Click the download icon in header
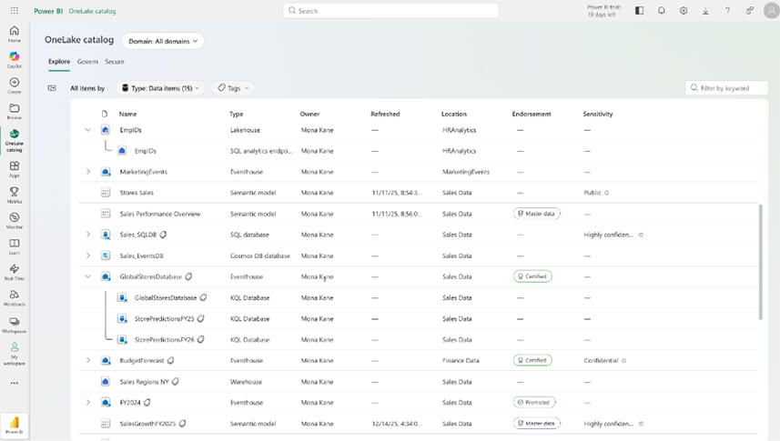This screenshot has height=441, width=780. [706, 11]
